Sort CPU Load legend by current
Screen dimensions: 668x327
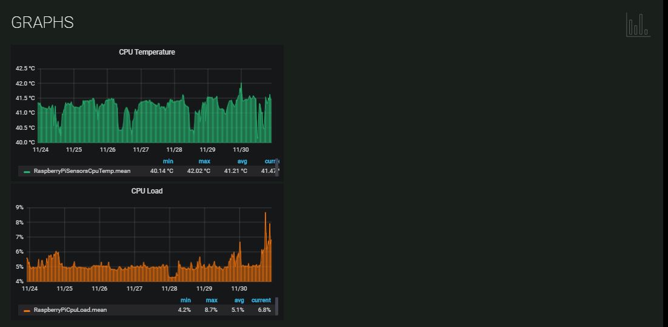click(x=261, y=300)
